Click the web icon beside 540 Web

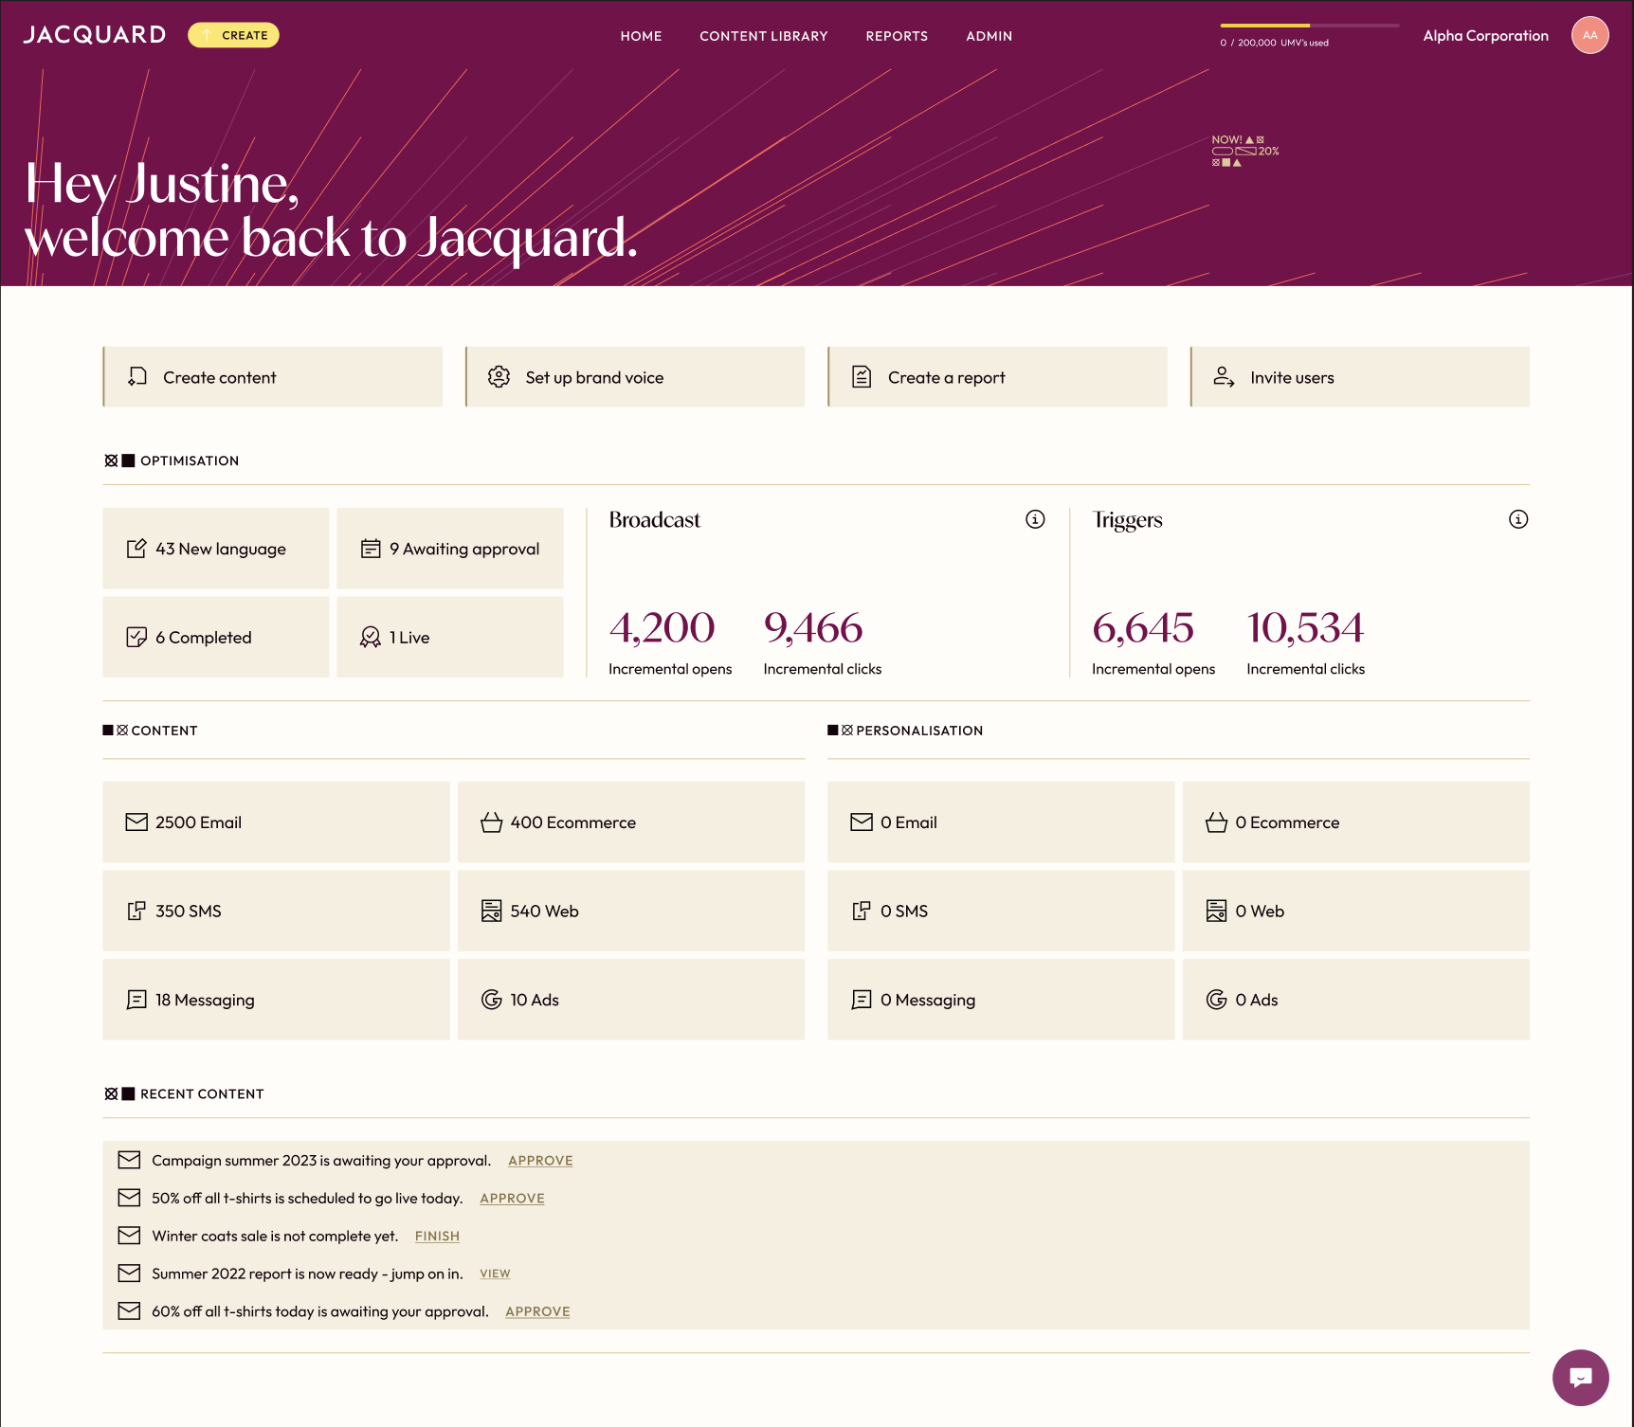[x=492, y=911]
